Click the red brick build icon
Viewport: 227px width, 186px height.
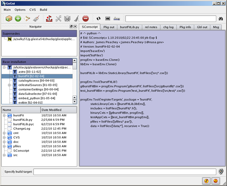(x=49, y=19)
